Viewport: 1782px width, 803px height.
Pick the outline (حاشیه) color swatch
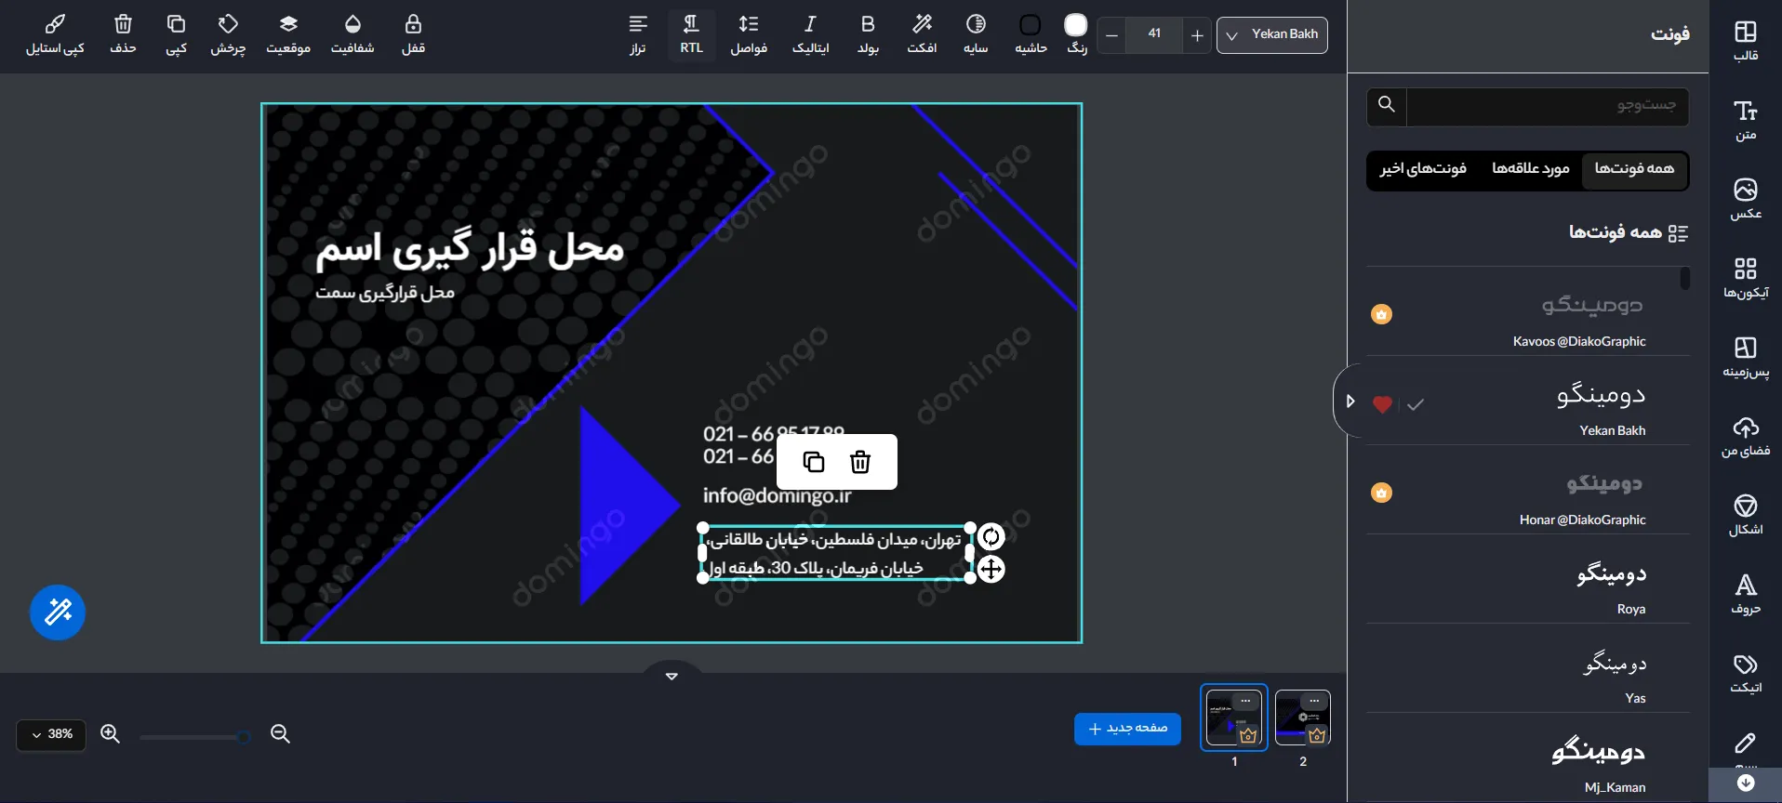tap(1031, 25)
